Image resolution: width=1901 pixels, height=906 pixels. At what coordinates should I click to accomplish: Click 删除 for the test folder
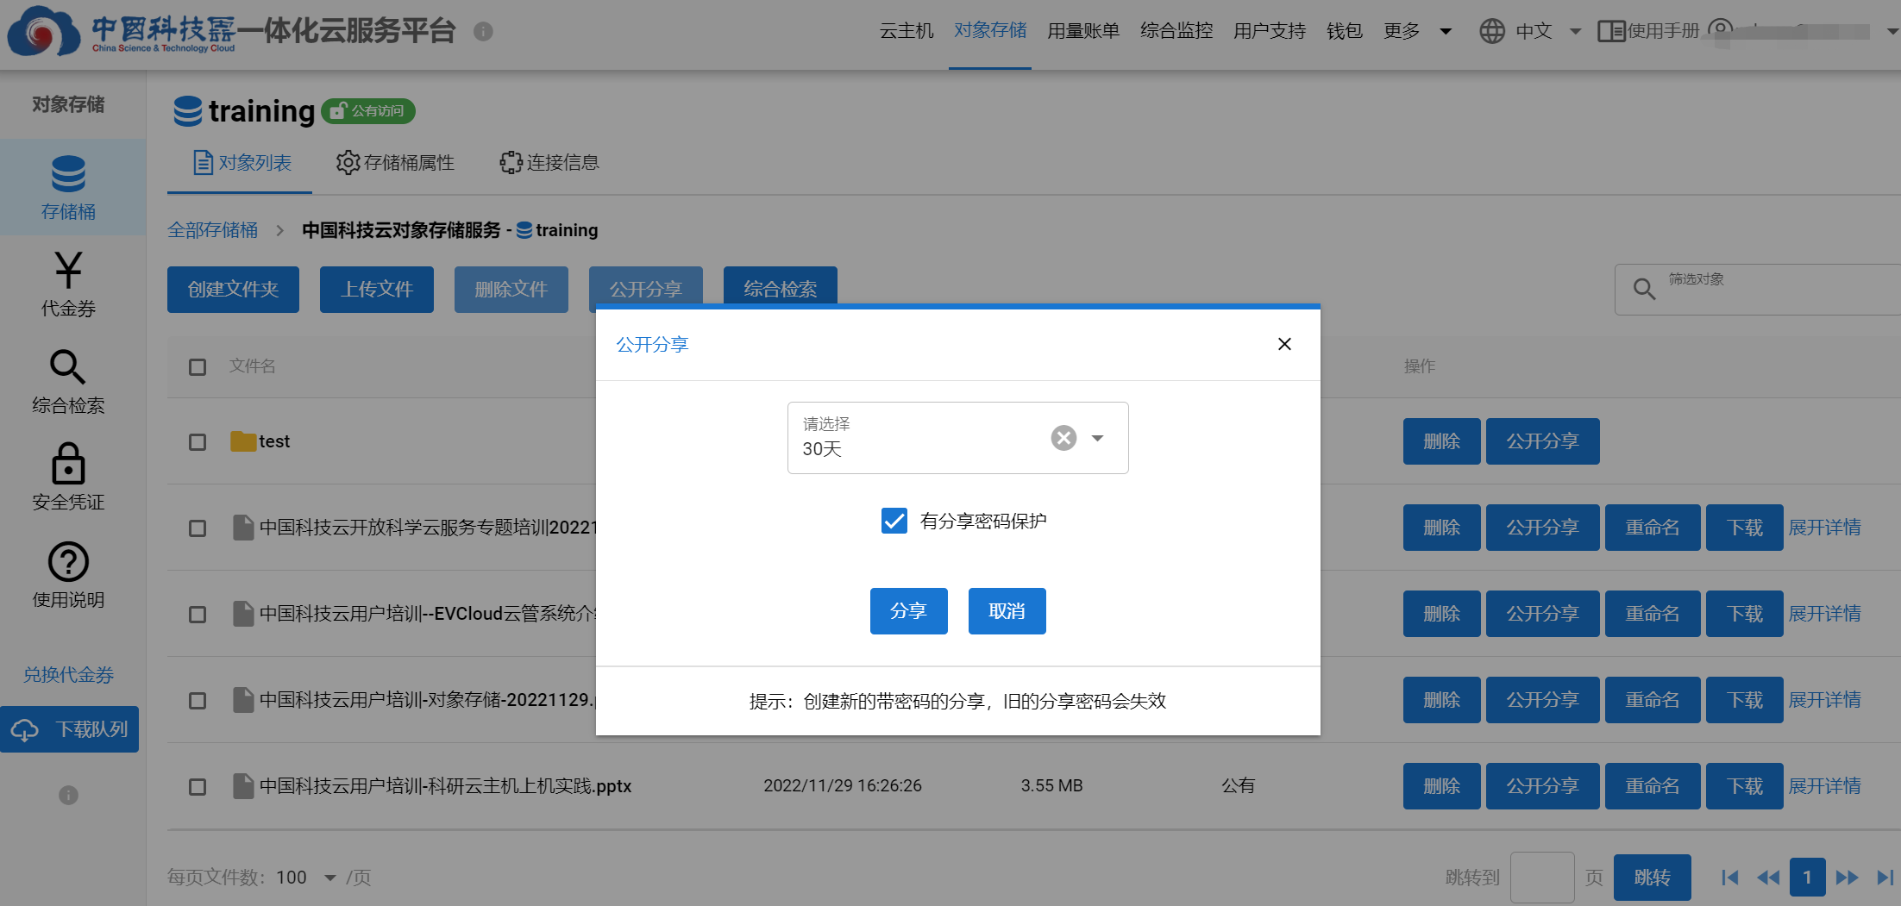pyautogui.click(x=1441, y=441)
